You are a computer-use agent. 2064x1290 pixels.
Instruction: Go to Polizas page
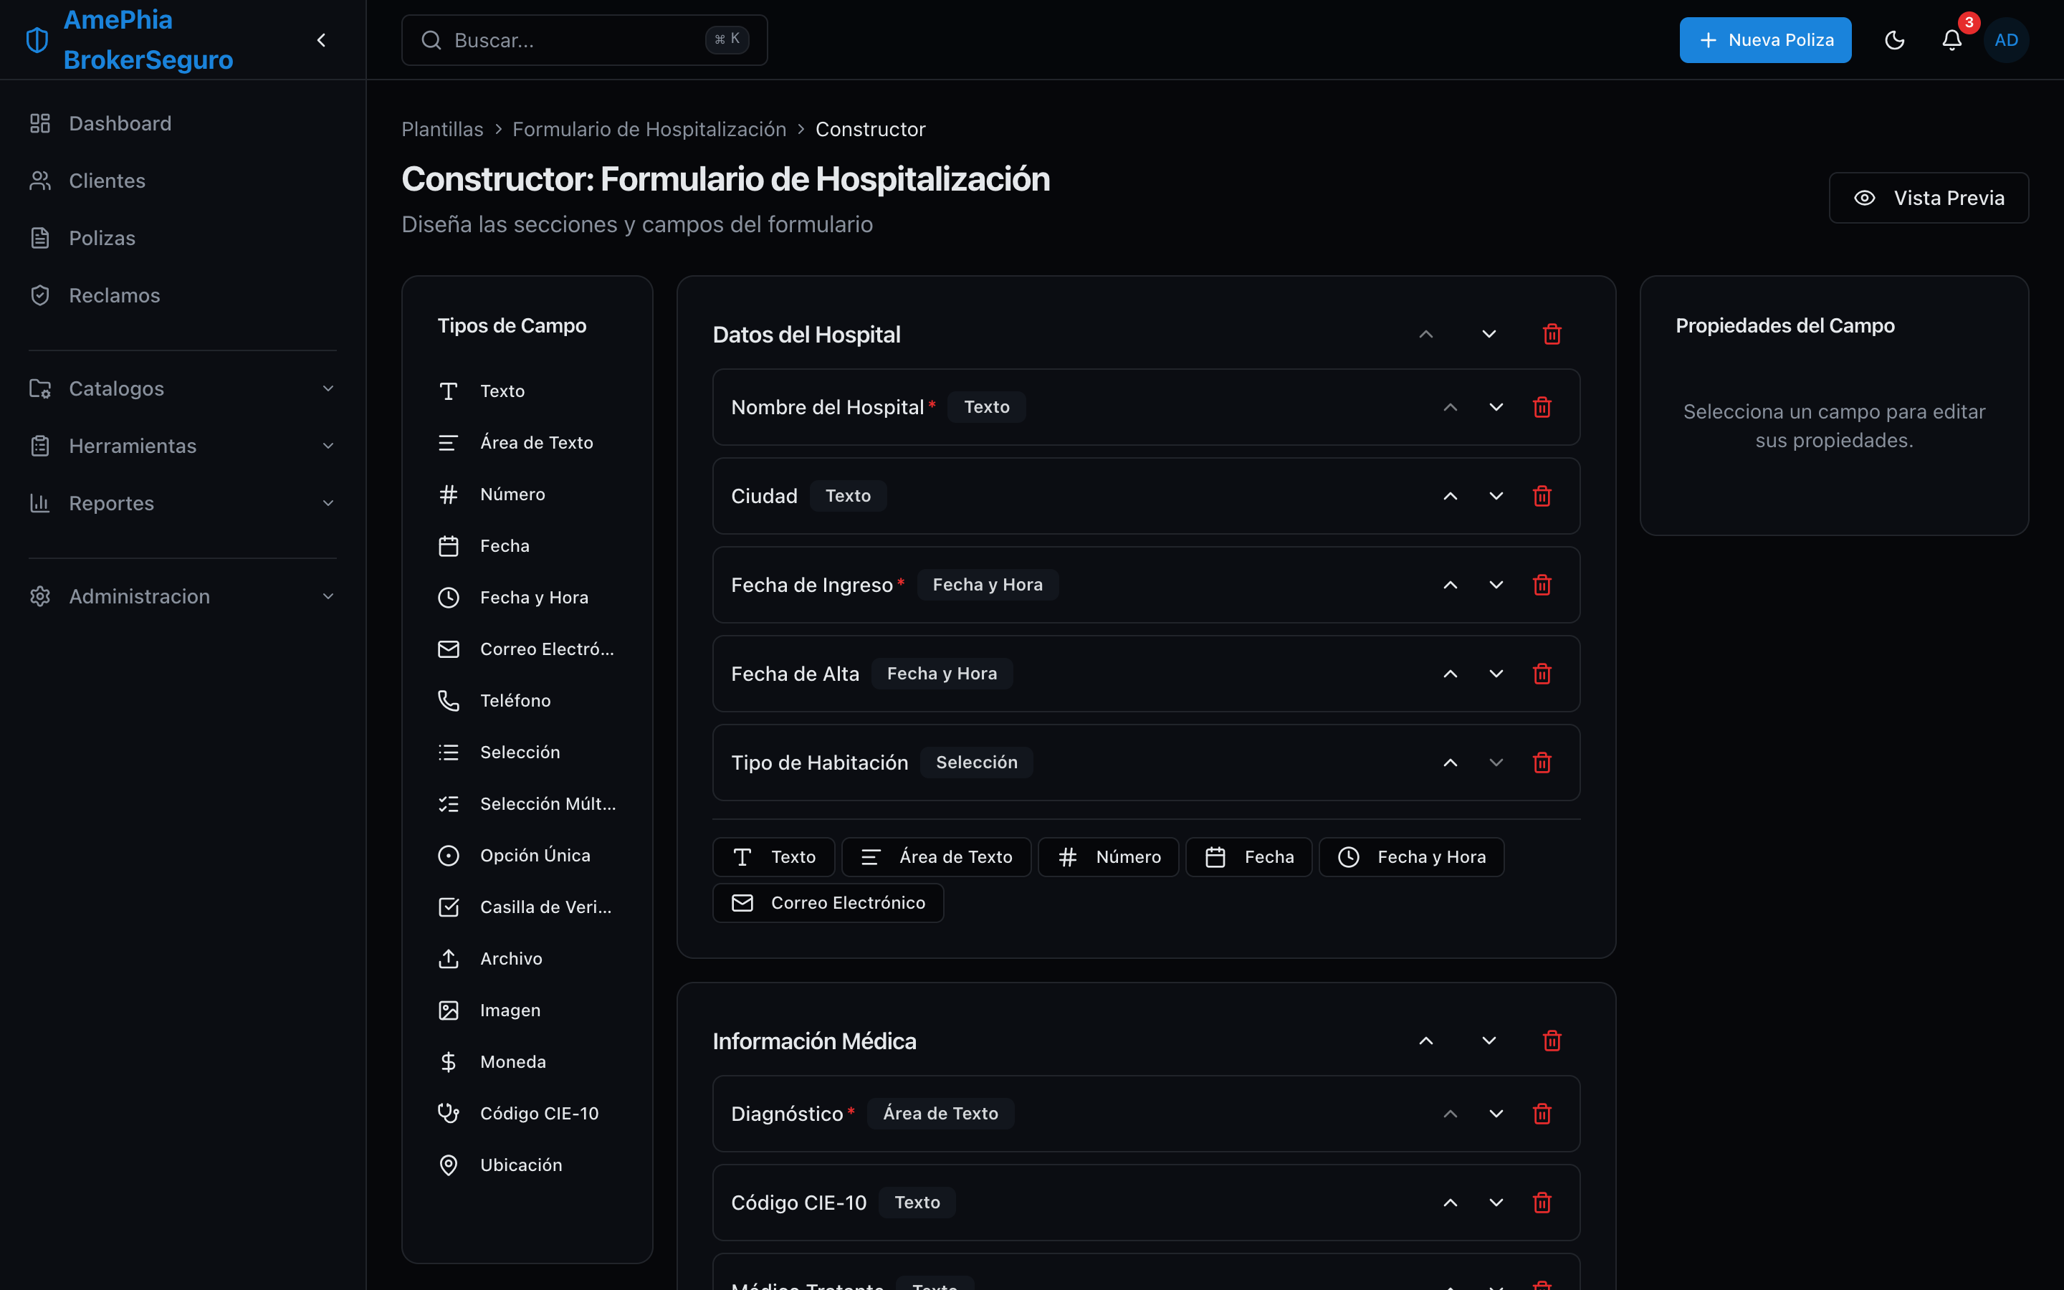183,238
